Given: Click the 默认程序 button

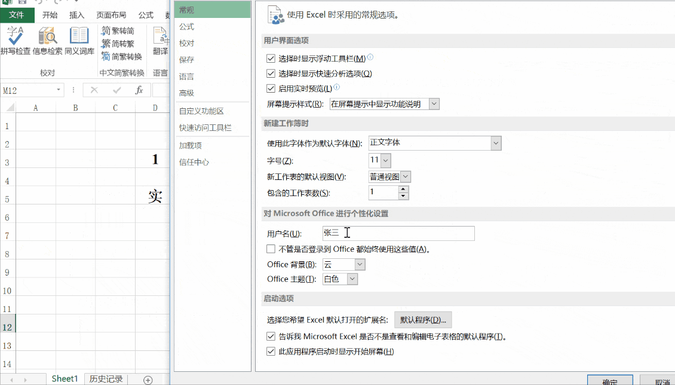Looking at the screenshot, I should [423, 319].
